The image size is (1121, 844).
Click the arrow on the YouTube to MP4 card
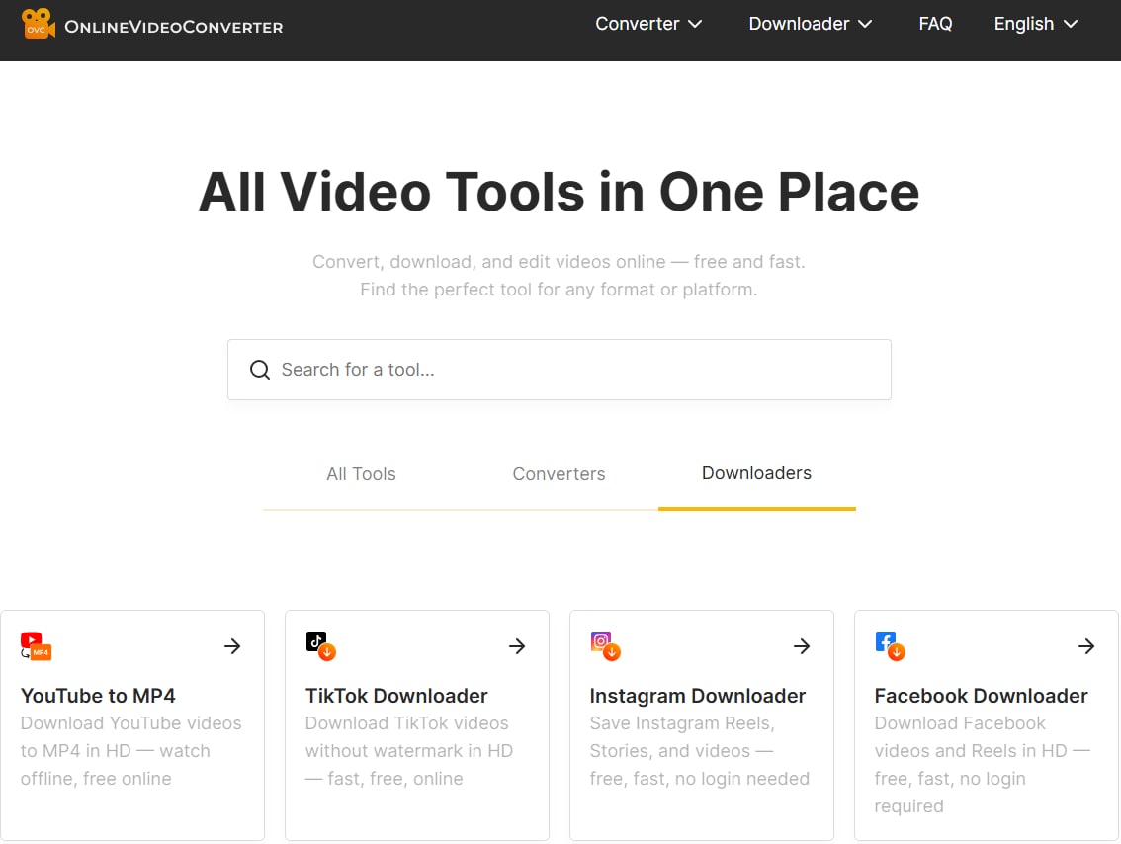(x=232, y=646)
